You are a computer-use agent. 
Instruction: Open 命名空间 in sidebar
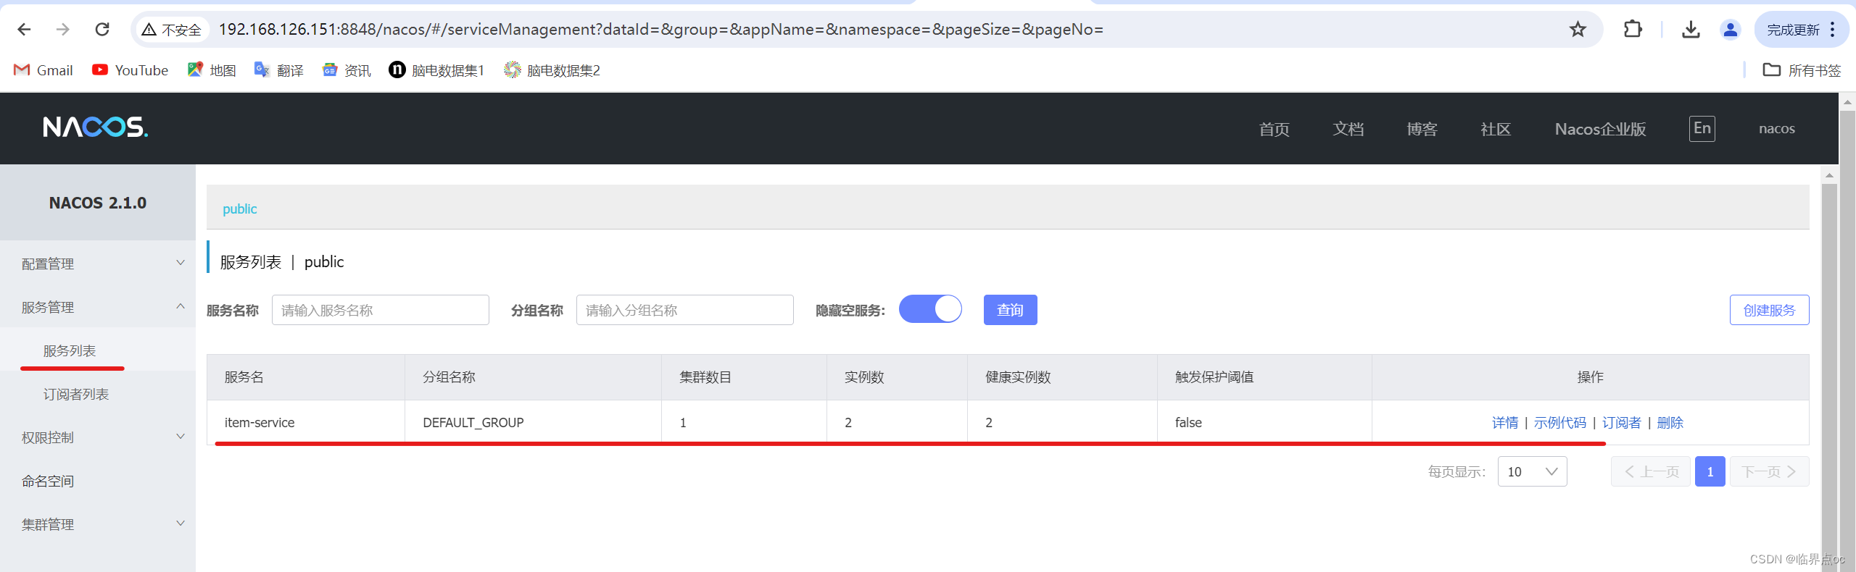48,481
